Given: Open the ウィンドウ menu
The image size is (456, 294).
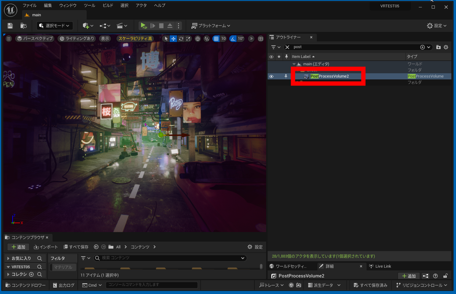Looking at the screenshot, I should tap(68, 6).
